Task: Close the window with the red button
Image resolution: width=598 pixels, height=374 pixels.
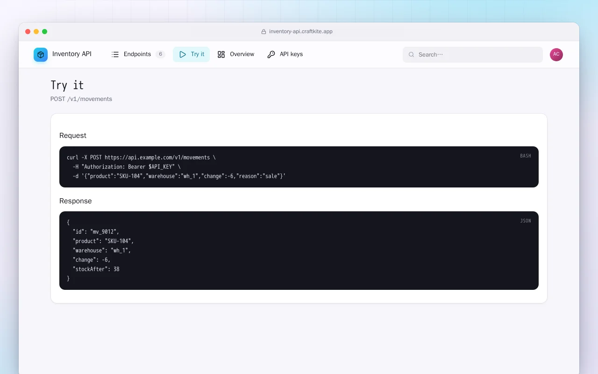Action: 28,32
